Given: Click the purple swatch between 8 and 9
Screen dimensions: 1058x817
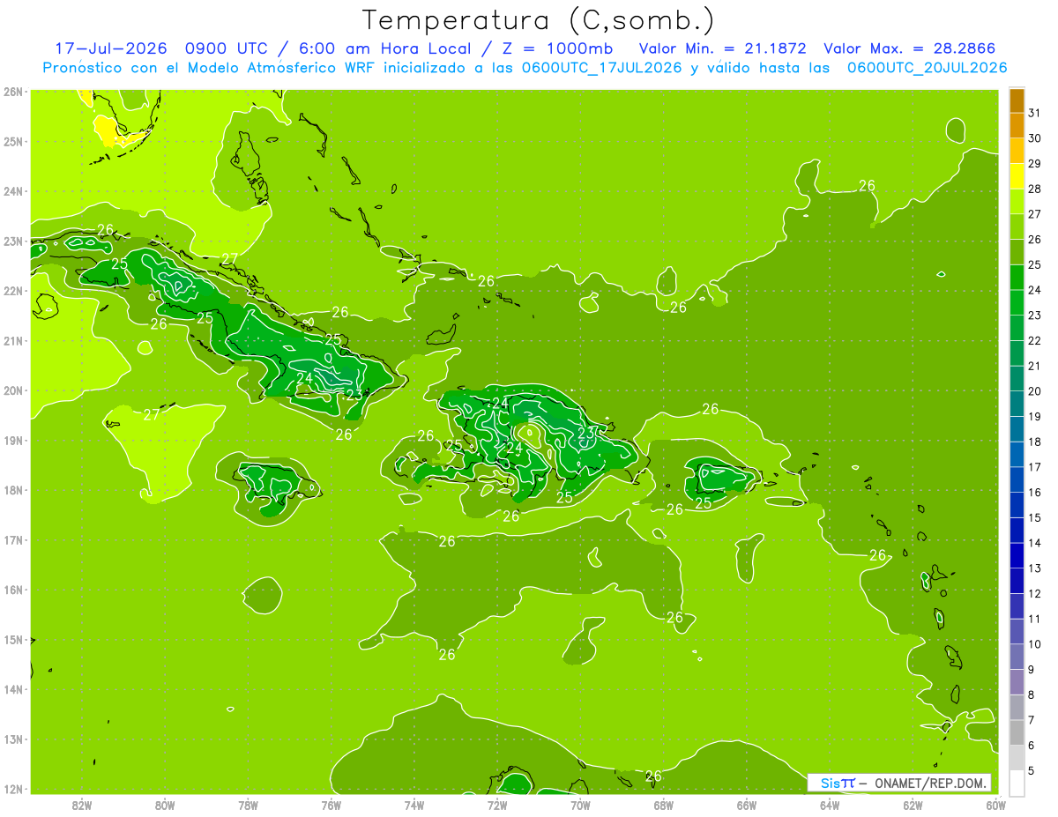Looking at the screenshot, I should (1017, 682).
